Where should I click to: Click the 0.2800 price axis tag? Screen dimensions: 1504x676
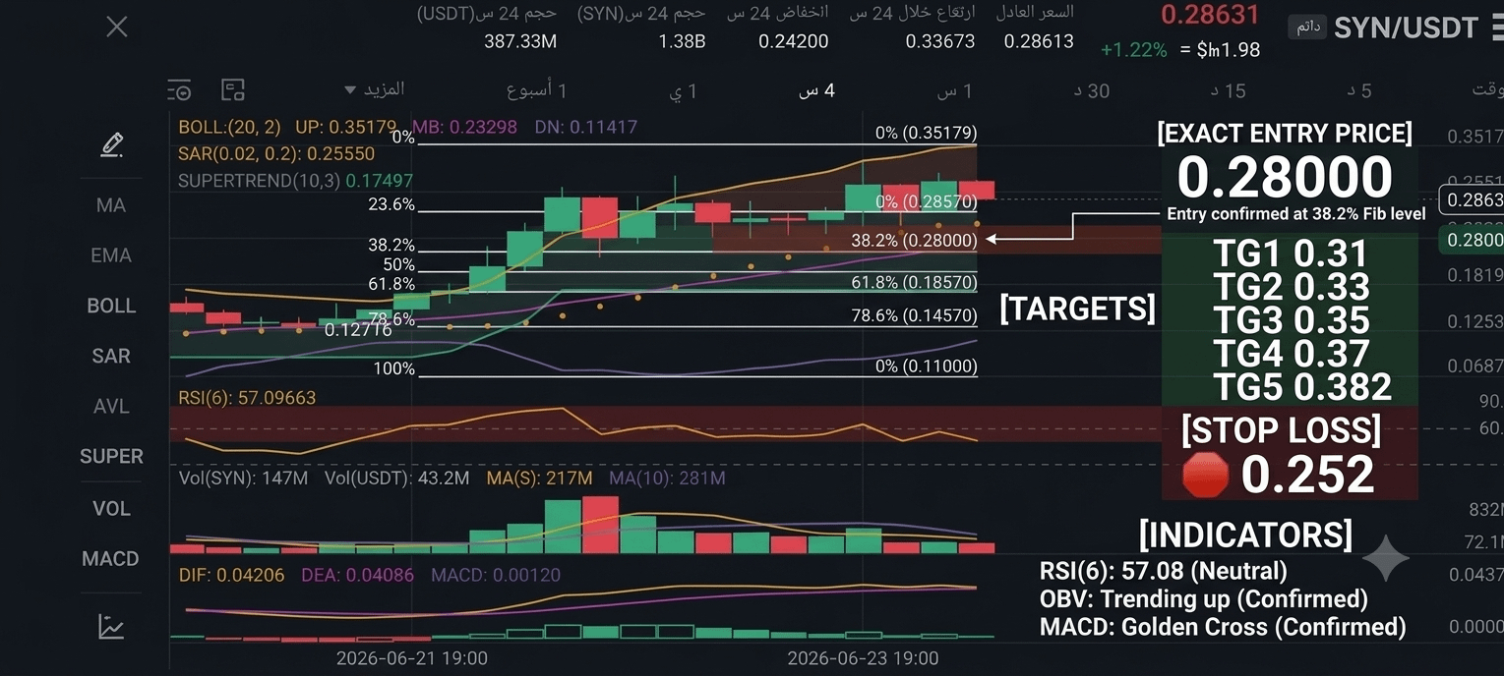coord(1471,240)
